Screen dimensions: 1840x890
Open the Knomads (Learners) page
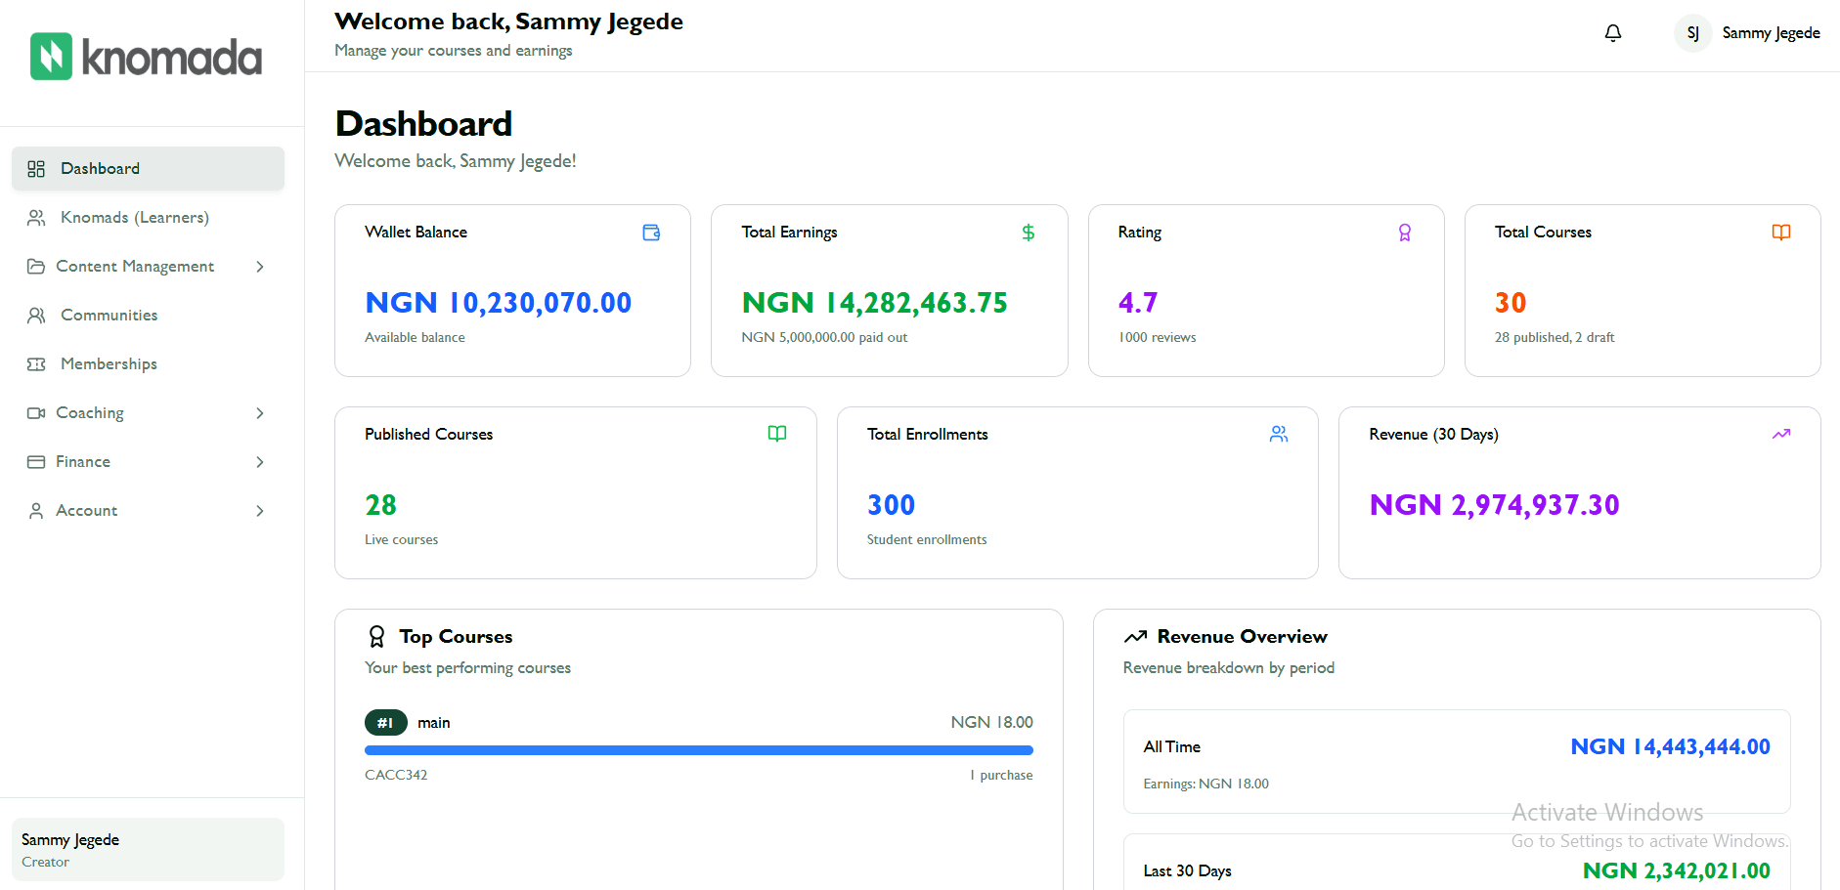pyautogui.click(x=135, y=217)
